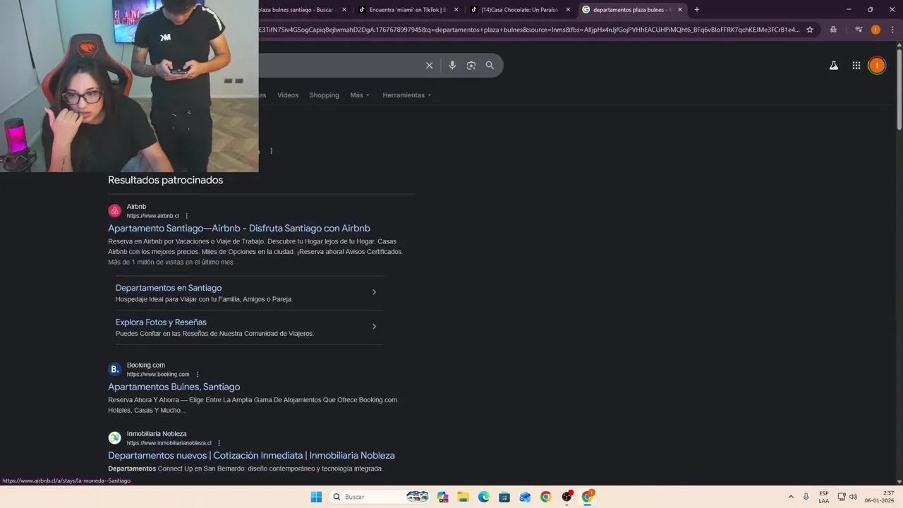Open Windows Start menu

pyautogui.click(x=316, y=497)
